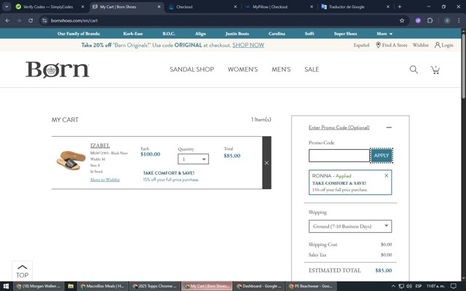Go to TOP arrow button
Image resolution: width=466 pixels, height=291 pixels.
(23, 271)
